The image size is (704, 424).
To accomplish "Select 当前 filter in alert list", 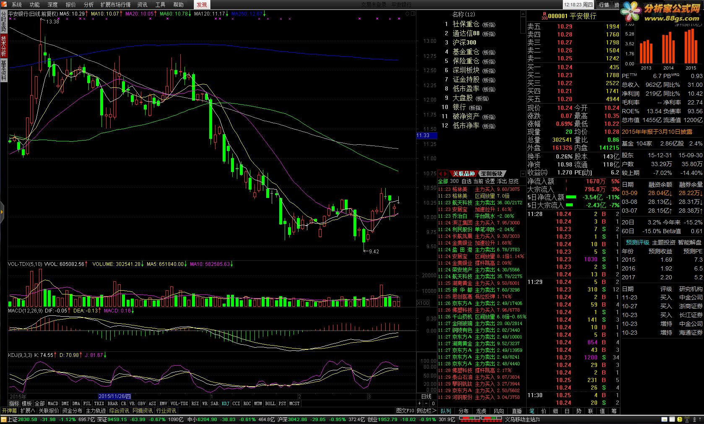I will point(478,181).
